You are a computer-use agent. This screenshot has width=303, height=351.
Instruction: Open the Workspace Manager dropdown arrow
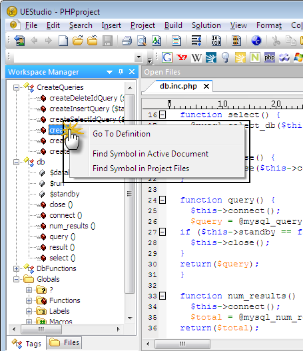pos(109,72)
